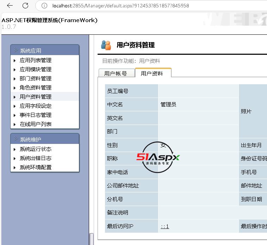267x245 pixels.
Task: Click the ::1 last access IP link
Action: click(x=164, y=226)
